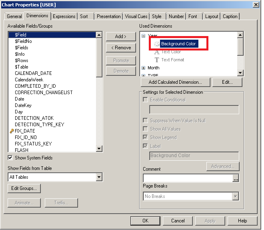Click Available Fields scroll down arrow
The width and height of the screenshot is (264, 230).
(99, 149)
